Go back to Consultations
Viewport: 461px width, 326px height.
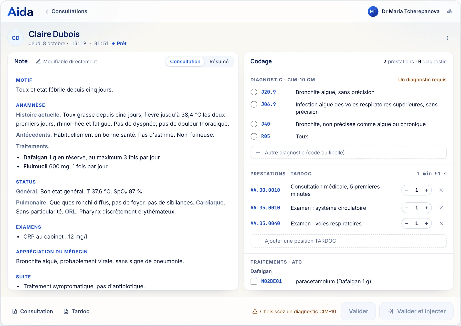[66, 11]
